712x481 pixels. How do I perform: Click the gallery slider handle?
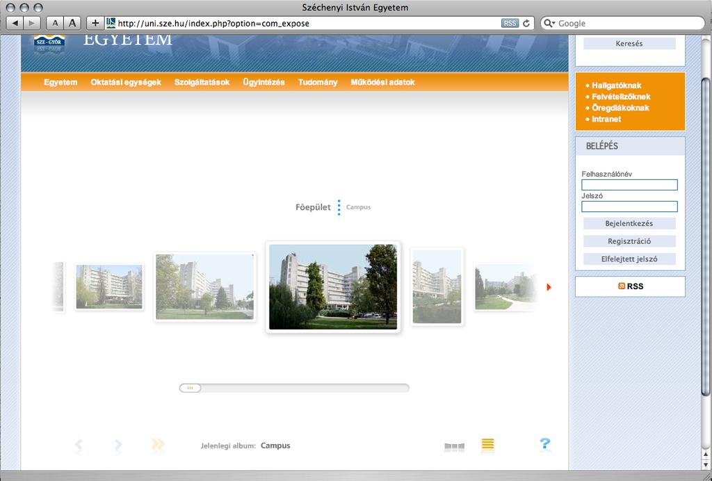(x=190, y=388)
